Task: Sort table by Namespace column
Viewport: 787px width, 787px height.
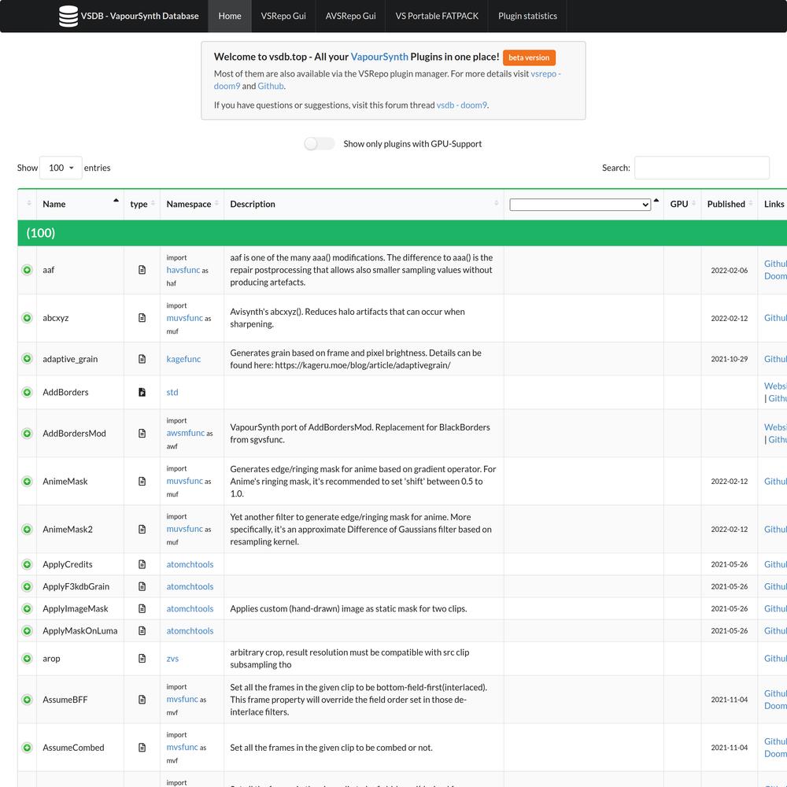Action: pos(192,205)
